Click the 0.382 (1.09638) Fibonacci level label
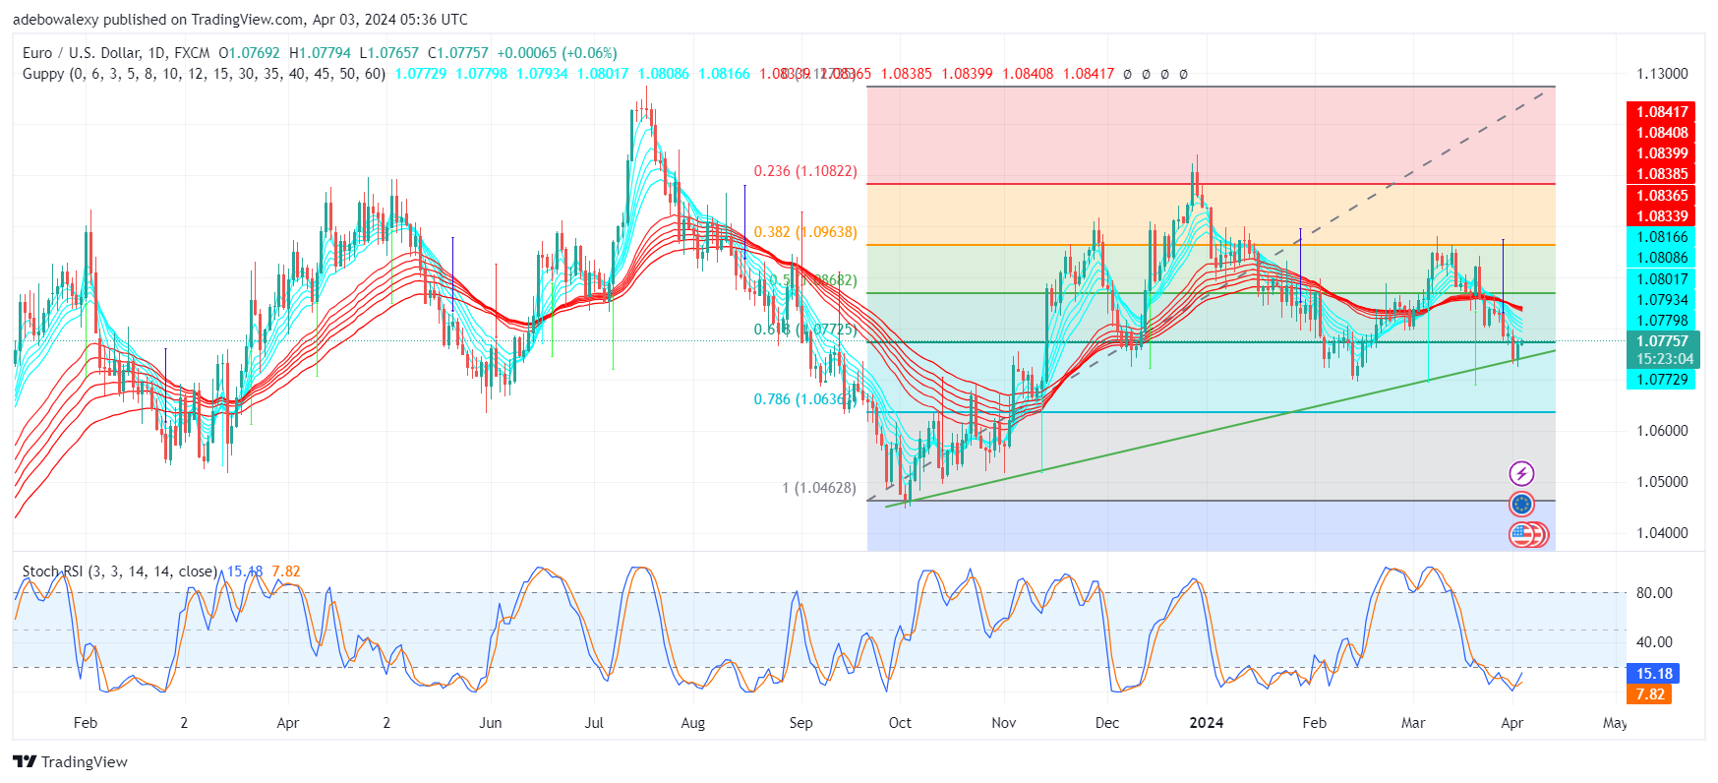1718x783 pixels. point(805,232)
